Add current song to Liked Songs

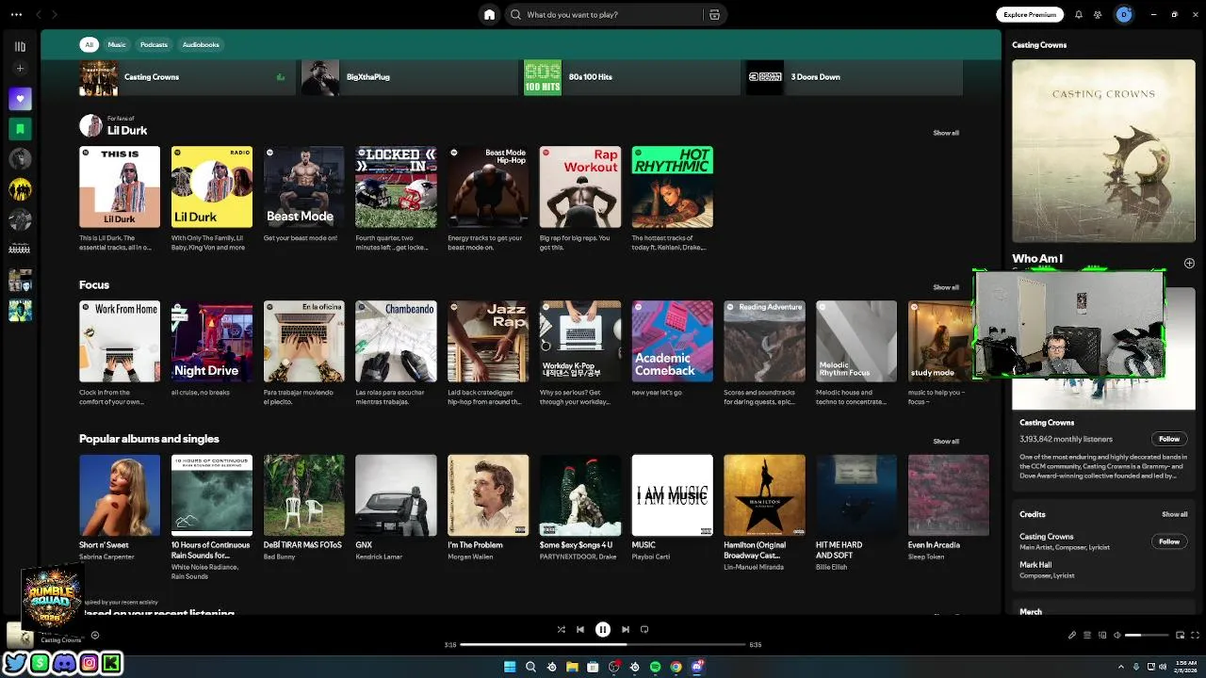point(94,635)
